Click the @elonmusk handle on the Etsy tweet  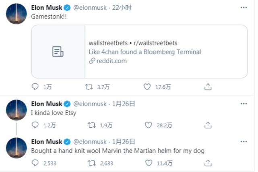coord(89,104)
